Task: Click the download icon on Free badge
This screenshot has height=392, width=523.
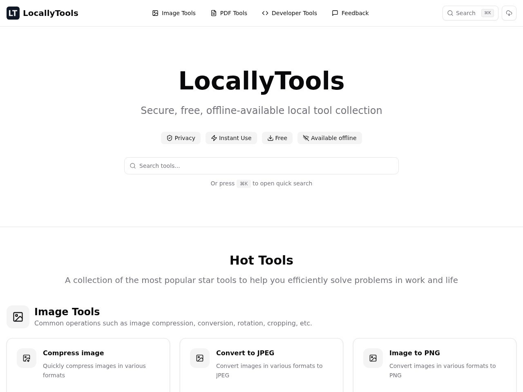Action: point(270,138)
